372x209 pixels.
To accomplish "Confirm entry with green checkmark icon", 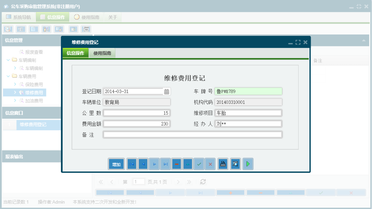I will tap(199, 164).
